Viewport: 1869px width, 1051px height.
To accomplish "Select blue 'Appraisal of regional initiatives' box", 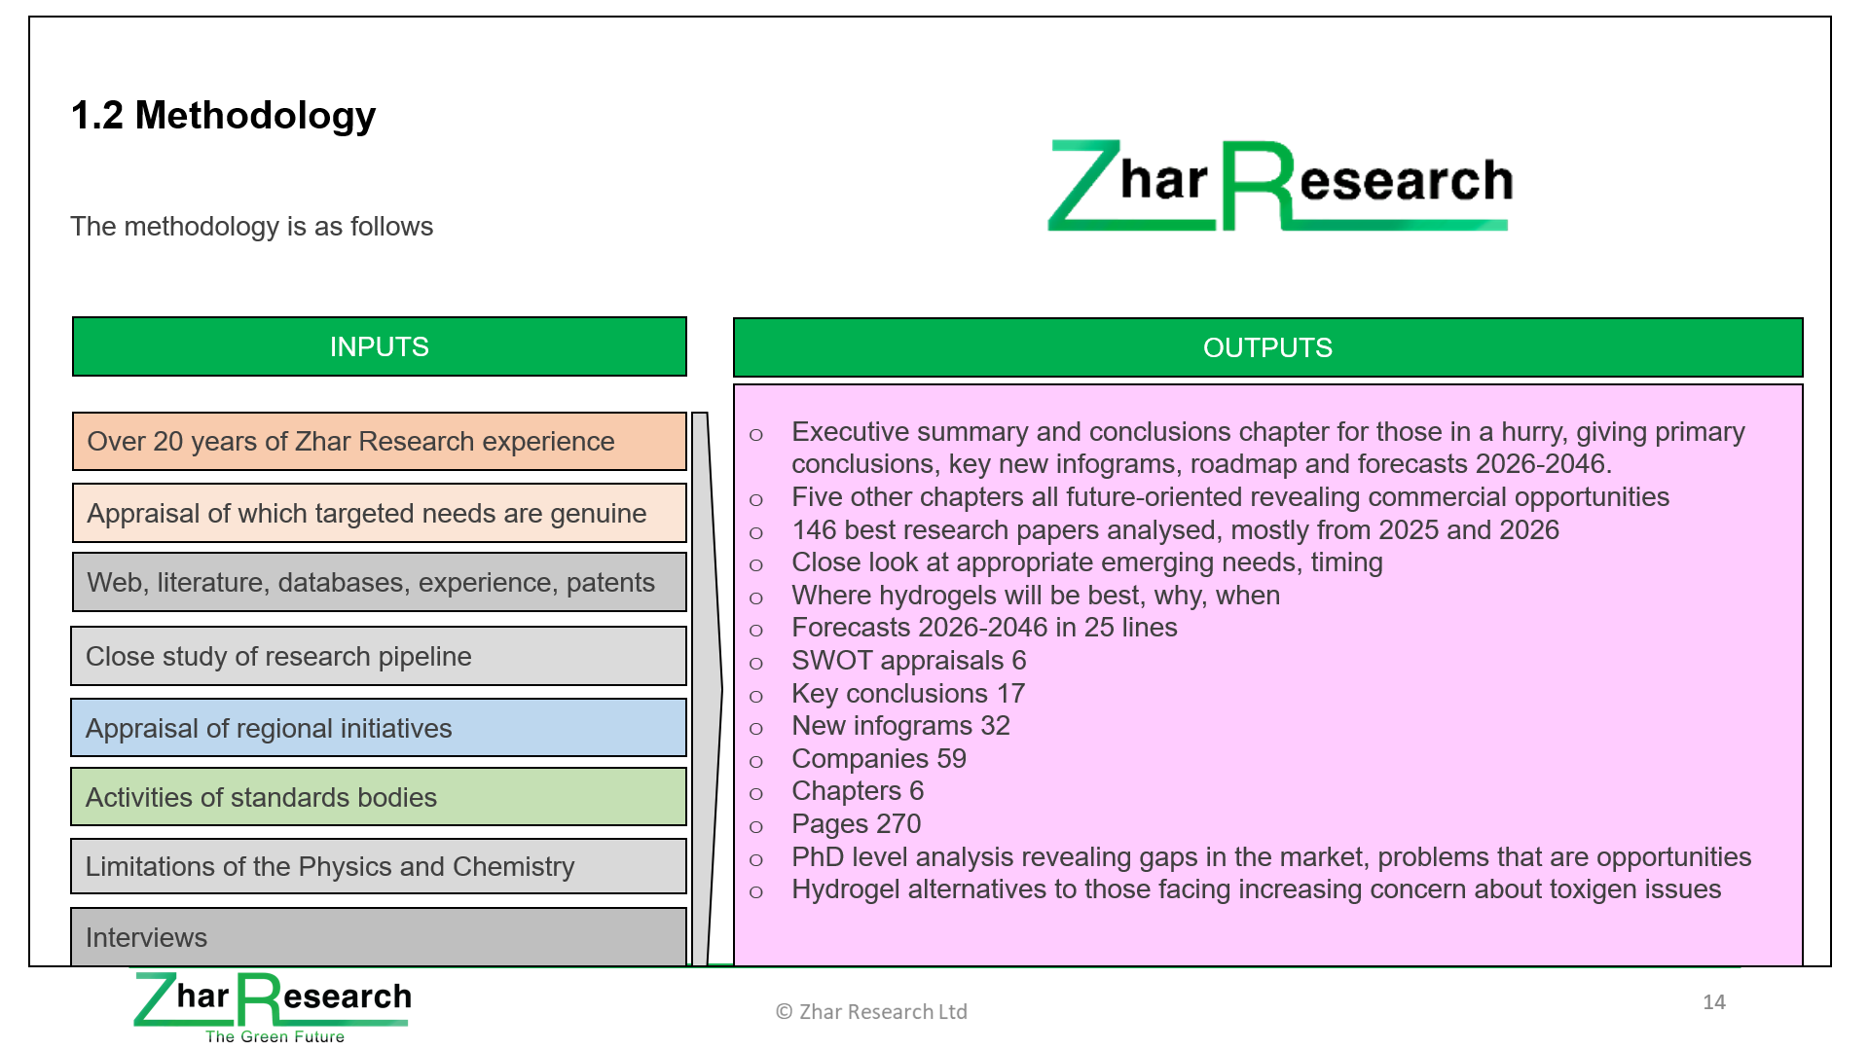I will tap(379, 728).
